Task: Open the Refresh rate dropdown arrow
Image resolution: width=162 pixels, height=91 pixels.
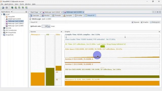Action: pos(49,26)
